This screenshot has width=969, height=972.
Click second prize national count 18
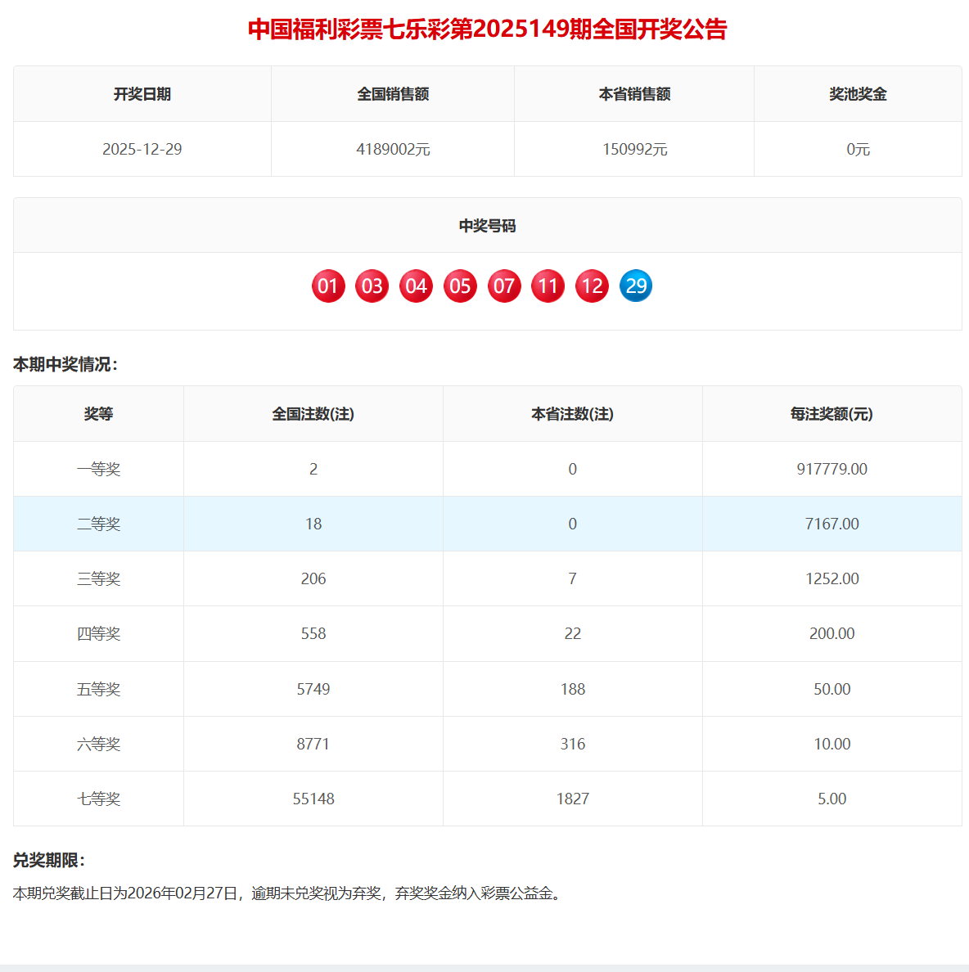pos(313,524)
